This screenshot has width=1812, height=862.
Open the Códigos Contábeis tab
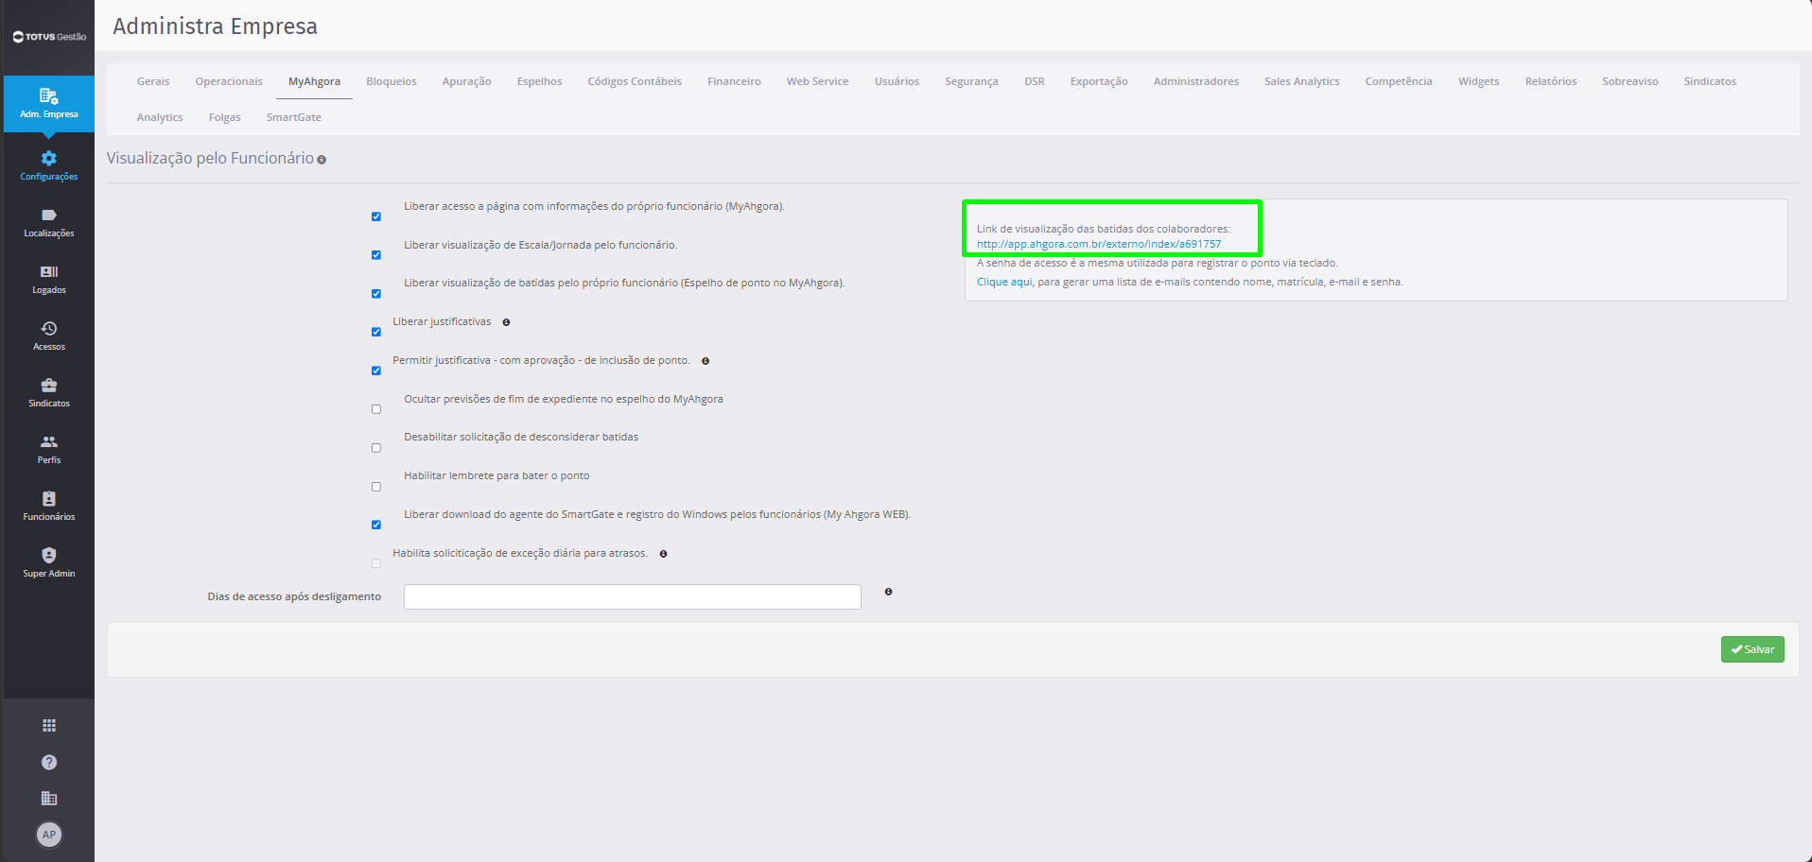pos(635,81)
